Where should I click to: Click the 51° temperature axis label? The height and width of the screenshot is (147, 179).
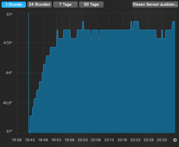click(x=9, y=15)
